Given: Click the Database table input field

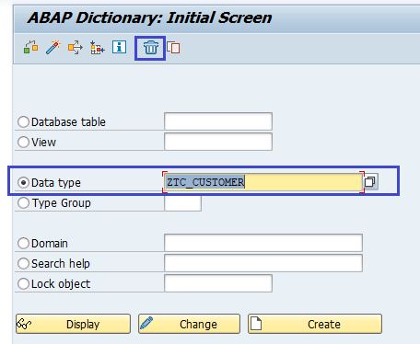Looking at the screenshot, I should coord(218,121).
